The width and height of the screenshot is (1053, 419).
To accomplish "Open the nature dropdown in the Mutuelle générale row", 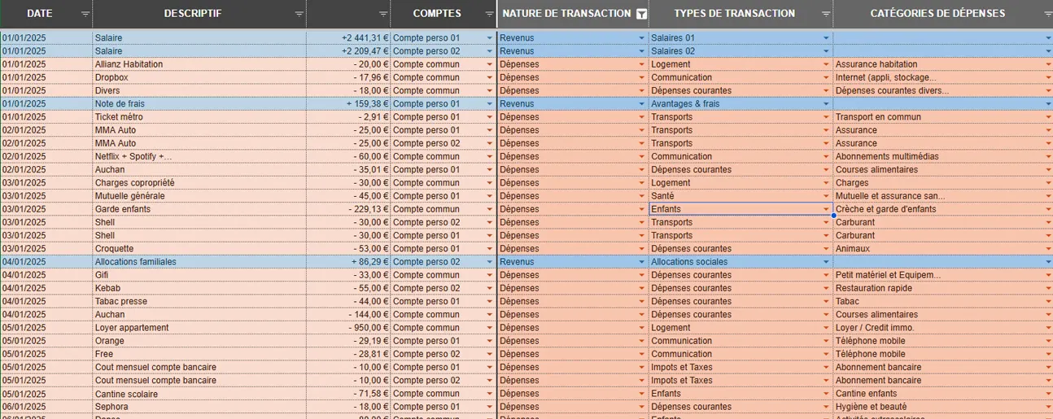I will 642,196.
